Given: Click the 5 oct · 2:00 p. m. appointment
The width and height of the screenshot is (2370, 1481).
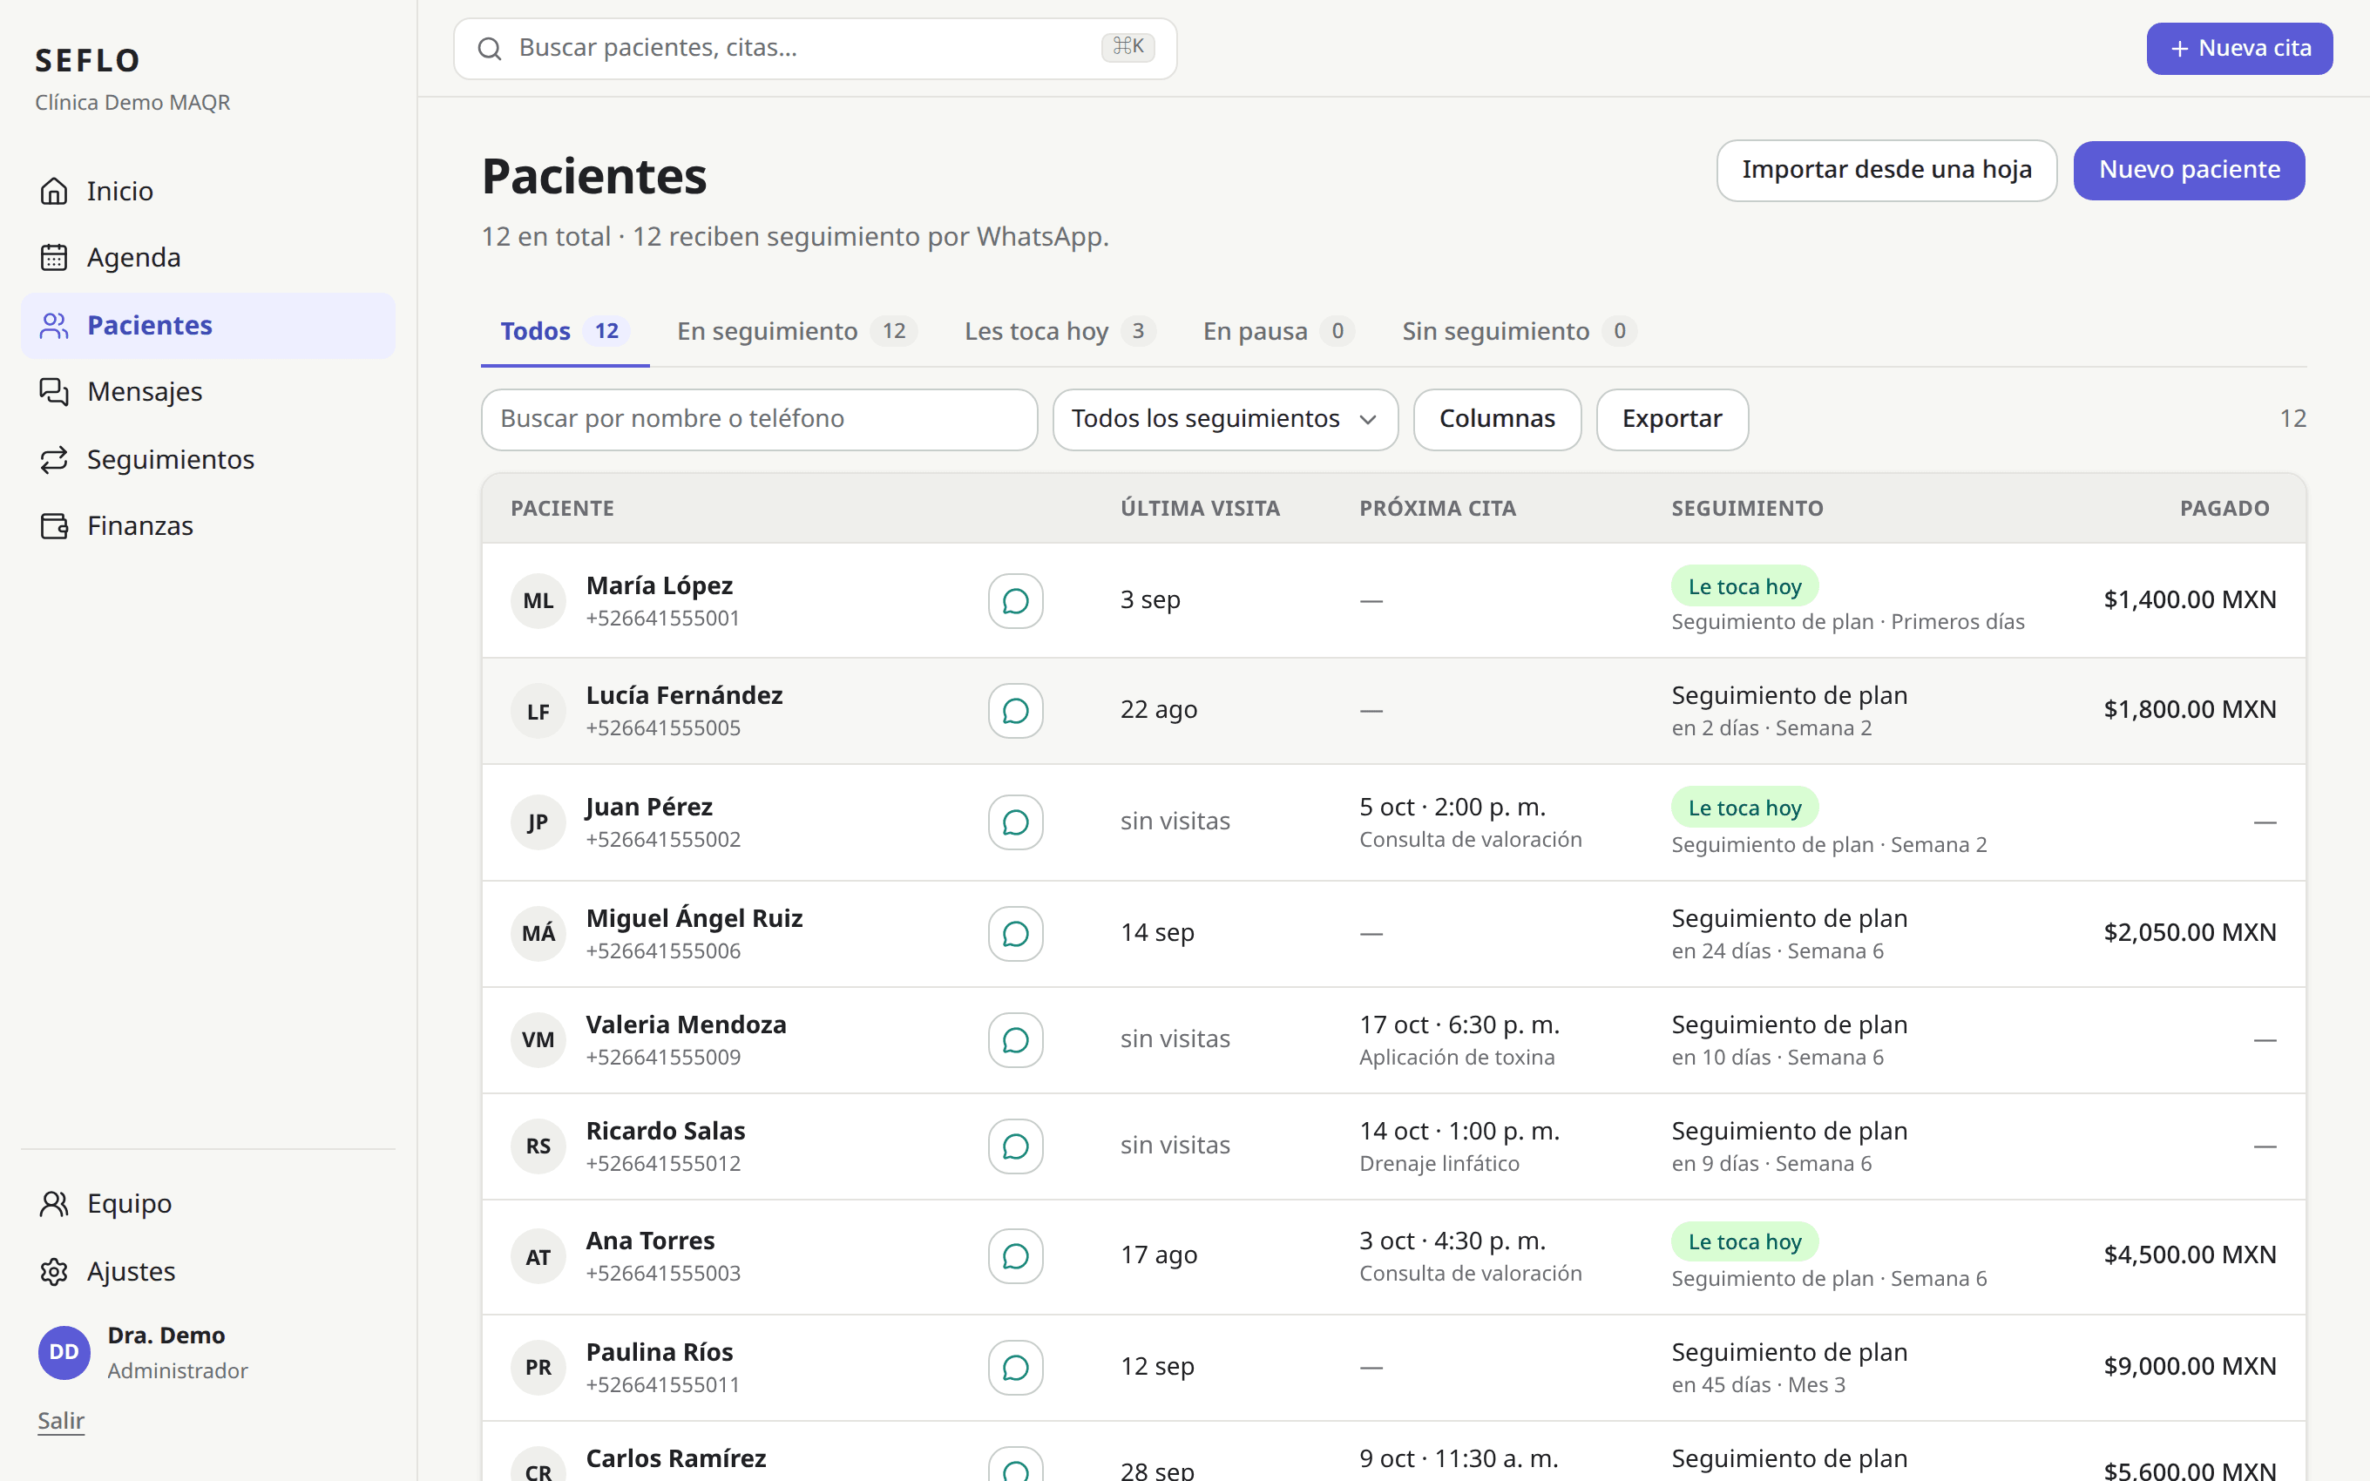Looking at the screenshot, I should coord(1452,807).
